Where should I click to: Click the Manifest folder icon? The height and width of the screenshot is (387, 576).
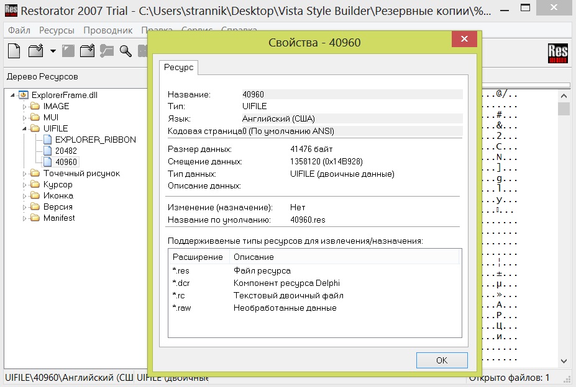(35, 218)
